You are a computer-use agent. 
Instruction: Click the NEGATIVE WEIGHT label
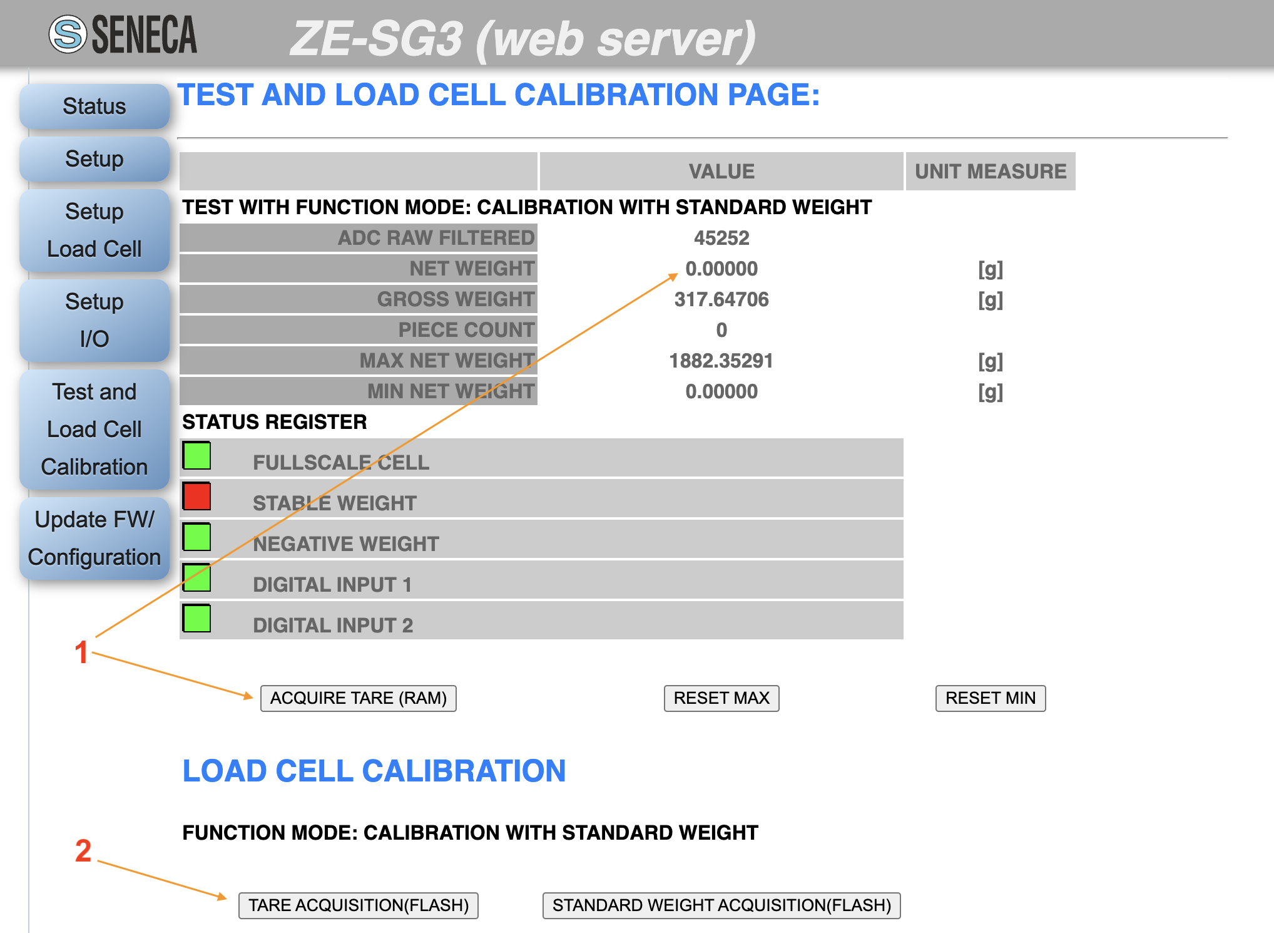pyautogui.click(x=346, y=544)
